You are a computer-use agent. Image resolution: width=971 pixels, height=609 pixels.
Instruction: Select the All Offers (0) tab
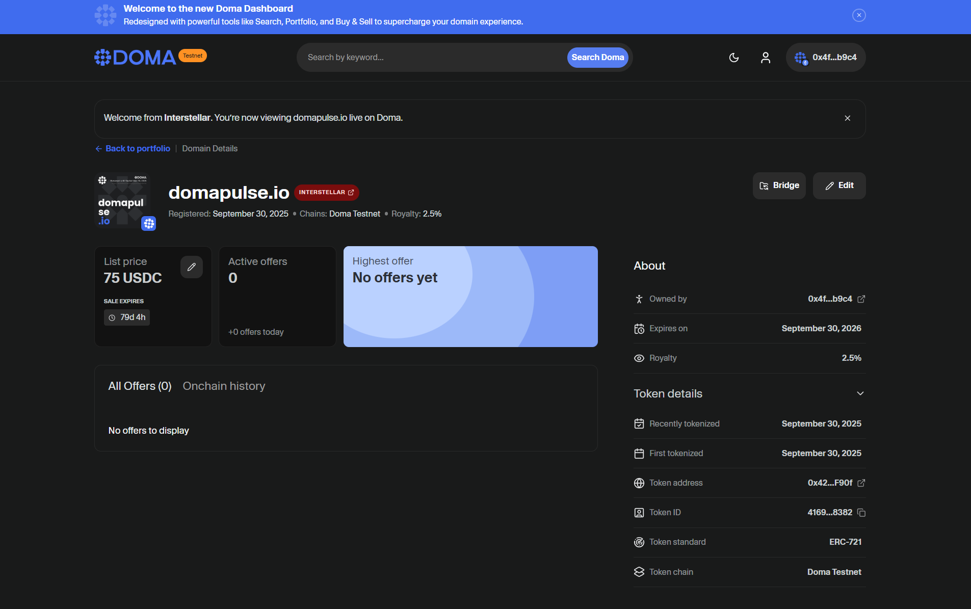(x=140, y=386)
